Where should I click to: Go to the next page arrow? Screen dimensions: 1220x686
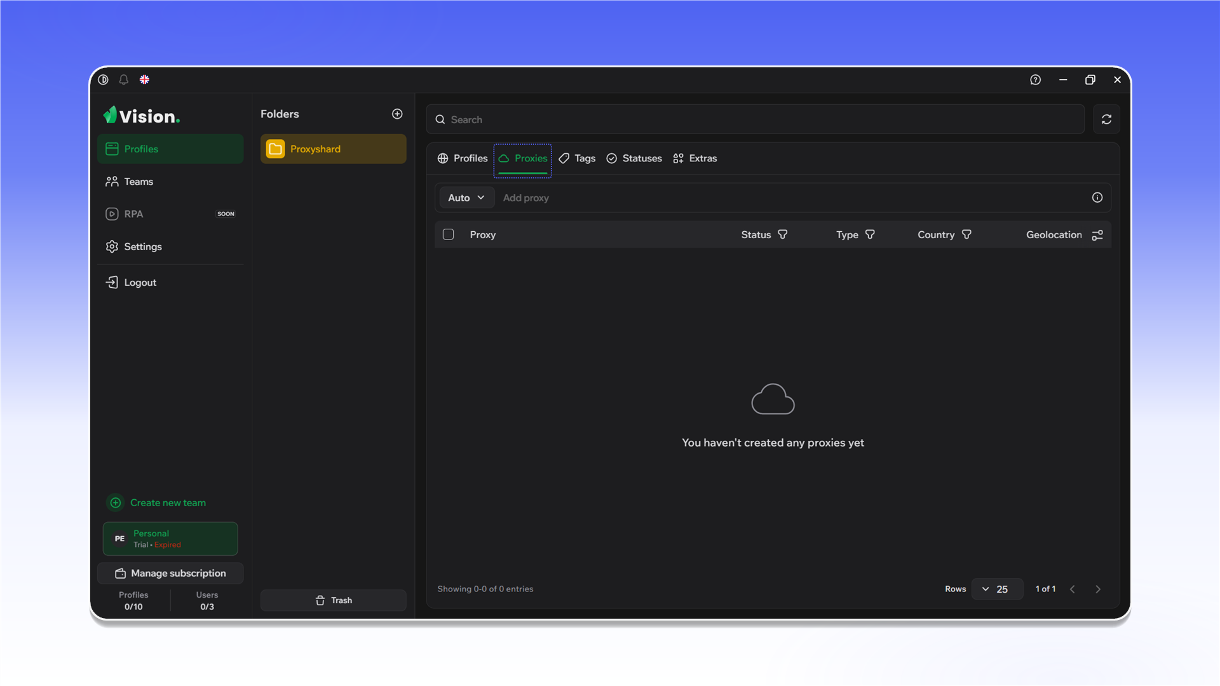coord(1098,589)
